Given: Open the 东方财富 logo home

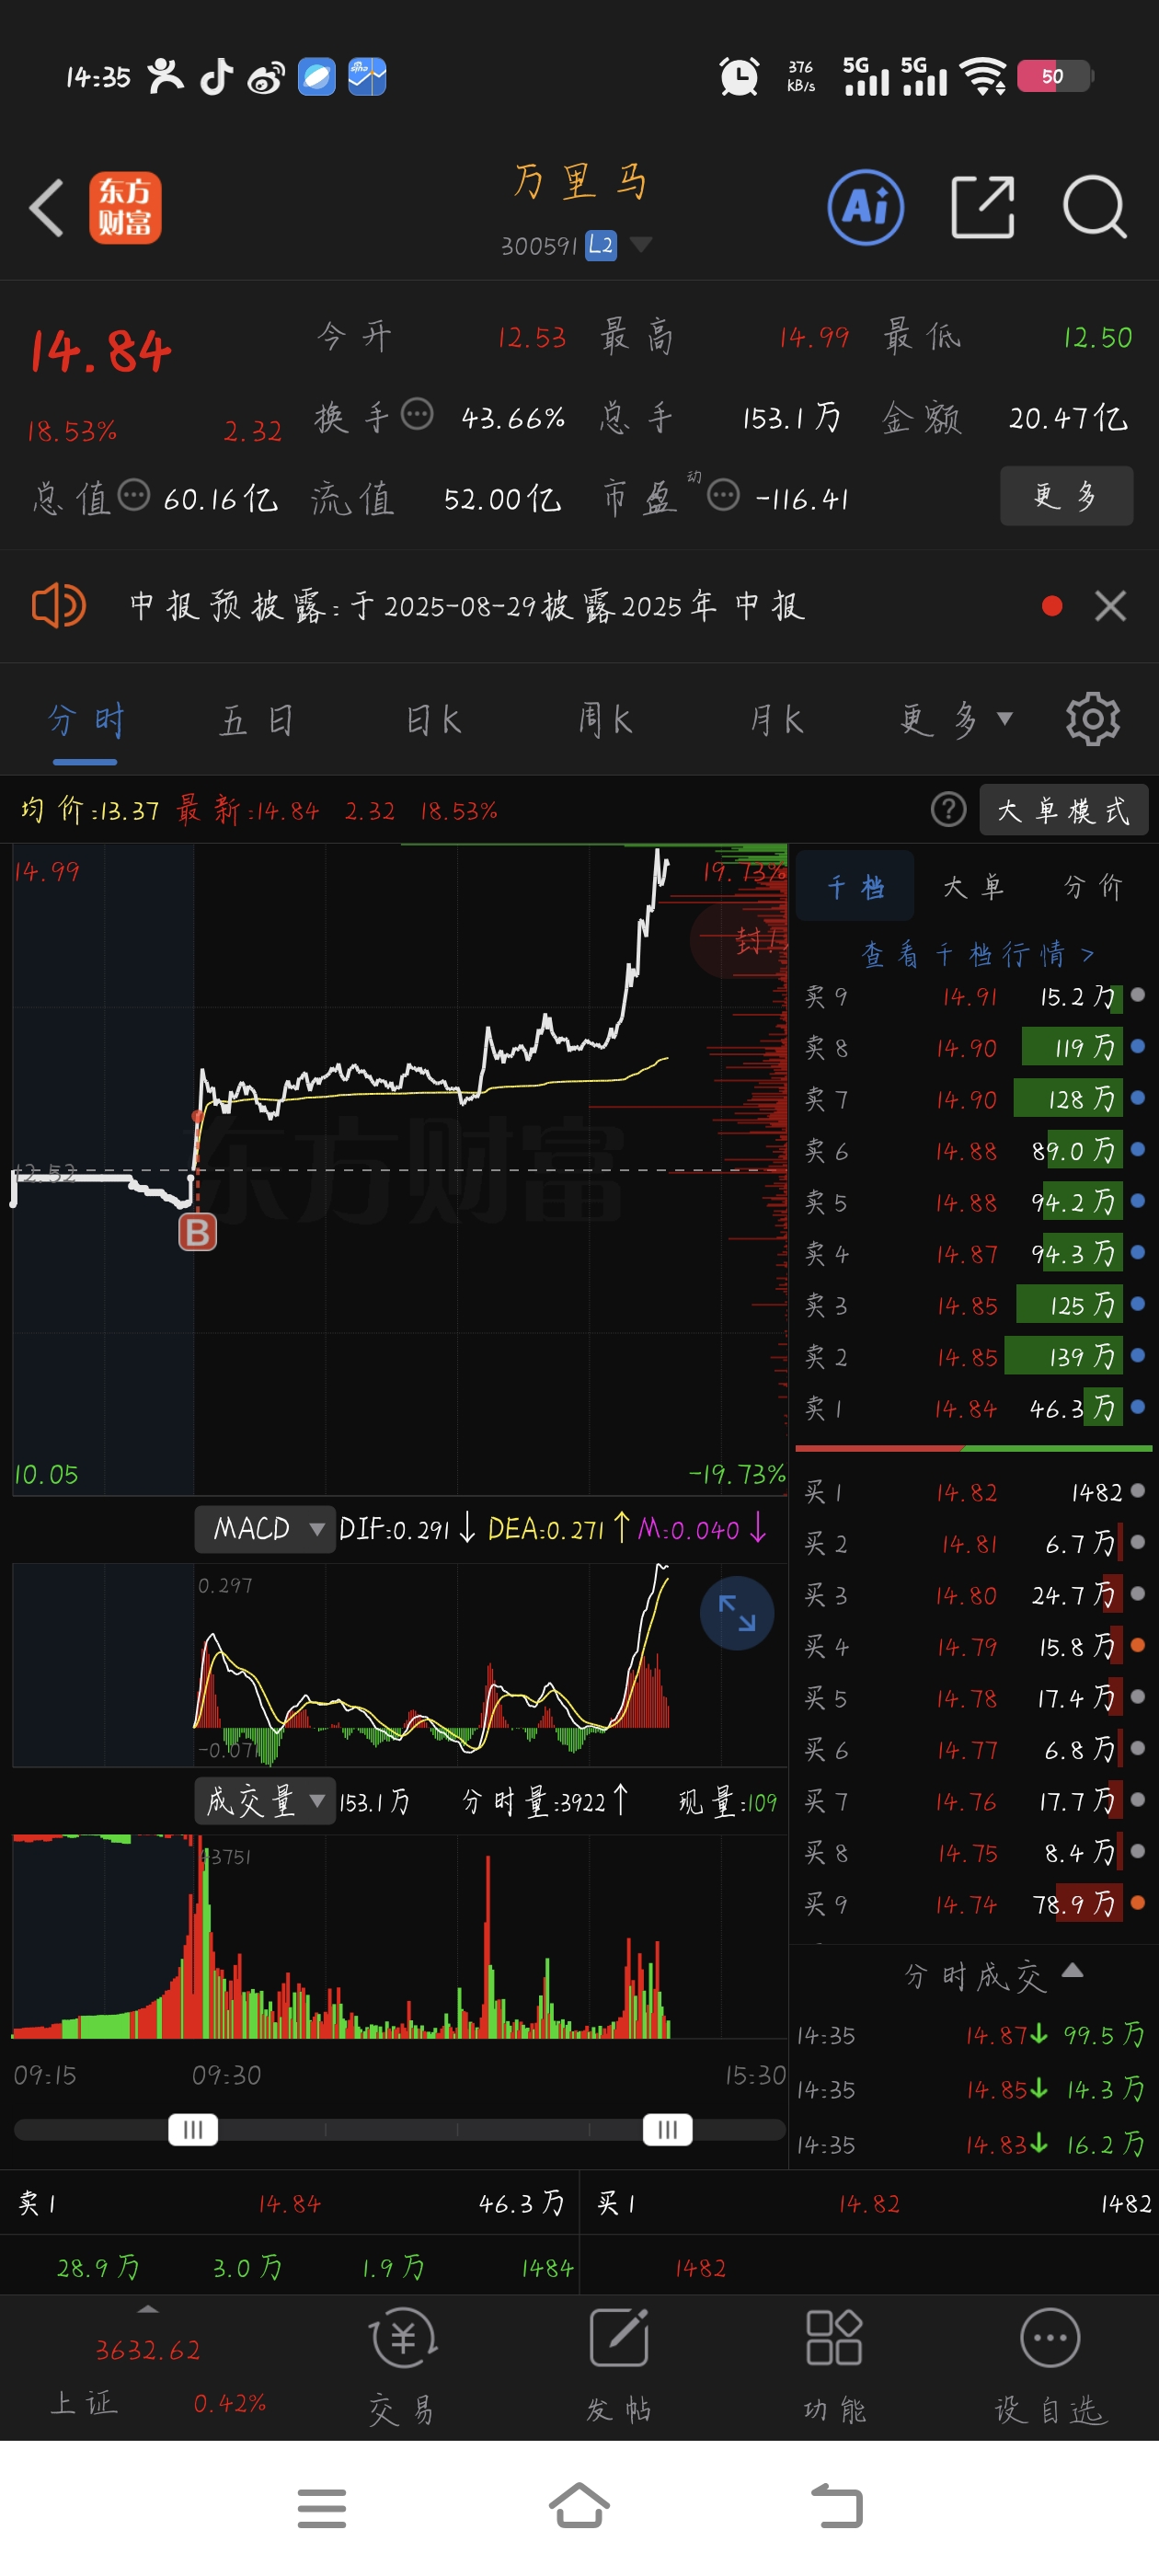Looking at the screenshot, I should tap(125, 208).
